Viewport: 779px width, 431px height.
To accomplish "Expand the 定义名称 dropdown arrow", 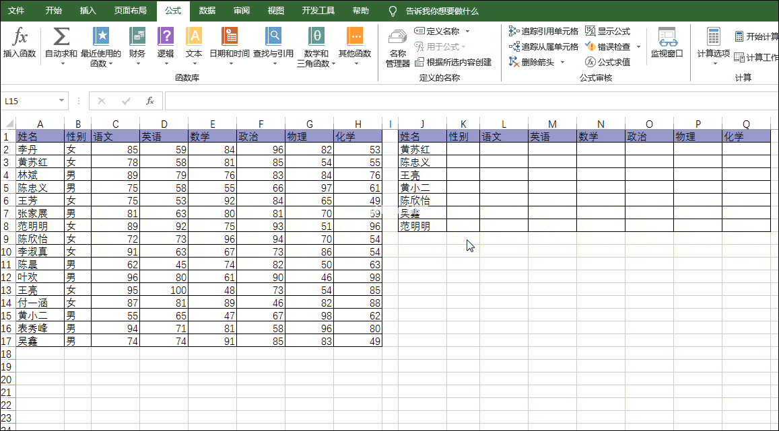I will (x=467, y=31).
